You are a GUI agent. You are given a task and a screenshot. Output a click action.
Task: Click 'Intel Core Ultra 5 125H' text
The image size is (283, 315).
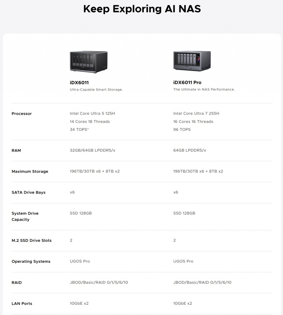coord(92,113)
